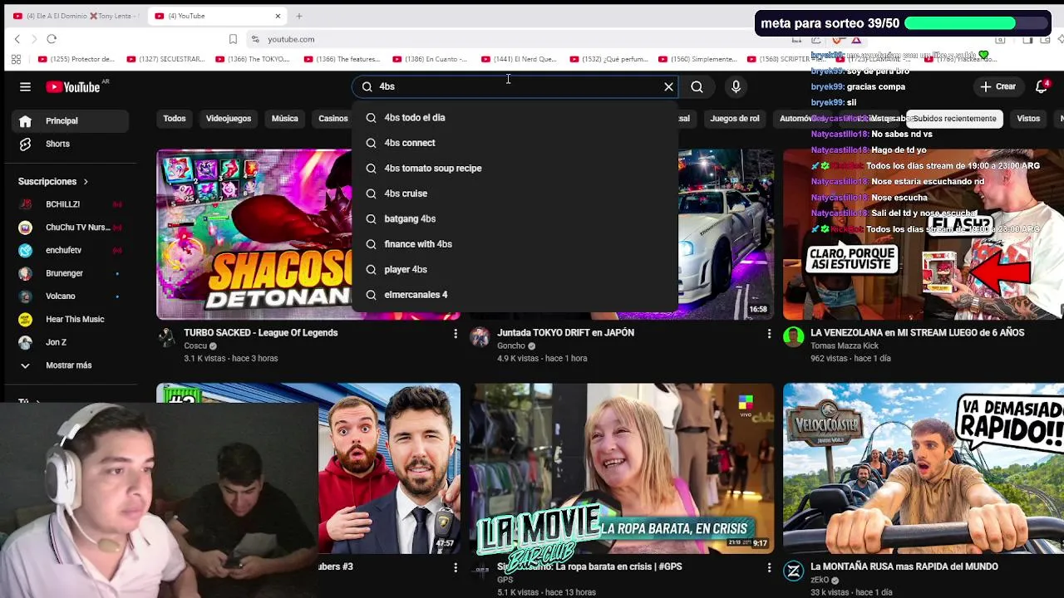This screenshot has height=598, width=1064.
Task: Click inside the search input field
Action: (x=515, y=86)
